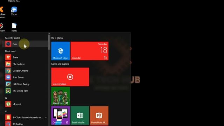The height and width of the screenshot is (126, 224).
Task: Launch the Hill Climb Racing icon
Action: (8, 84)
